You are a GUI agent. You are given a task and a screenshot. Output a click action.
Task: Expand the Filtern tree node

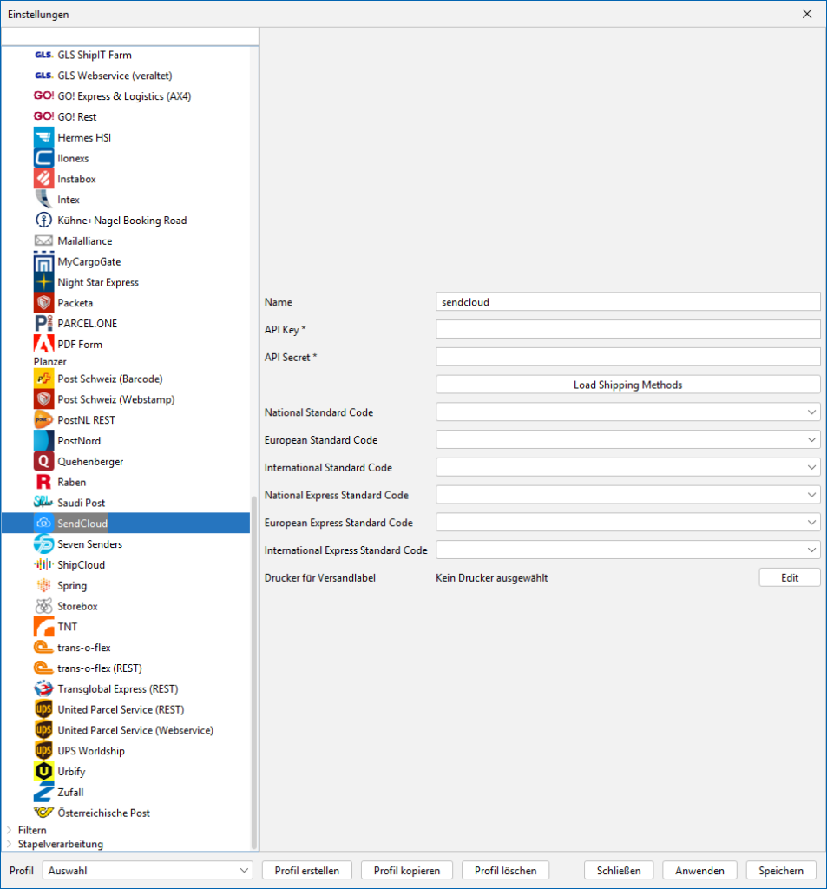10,830
